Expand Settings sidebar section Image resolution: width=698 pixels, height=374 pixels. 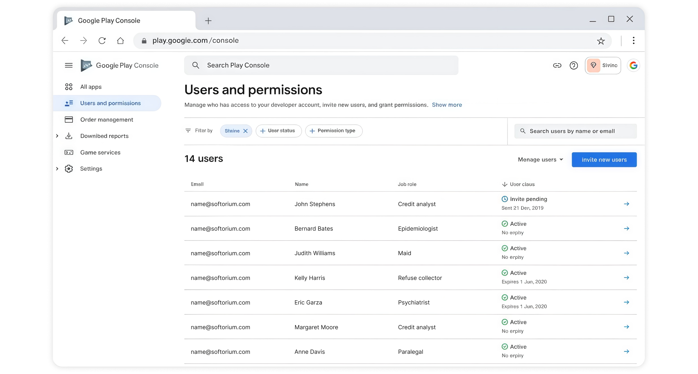57,169
